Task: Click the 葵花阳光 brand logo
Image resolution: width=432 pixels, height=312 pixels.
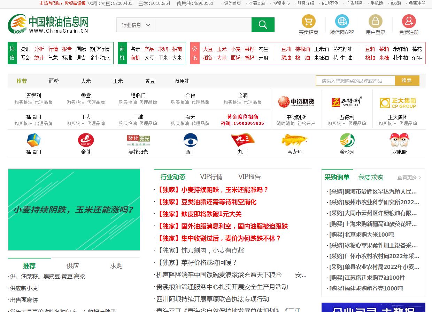Action: tap(138, 140)
